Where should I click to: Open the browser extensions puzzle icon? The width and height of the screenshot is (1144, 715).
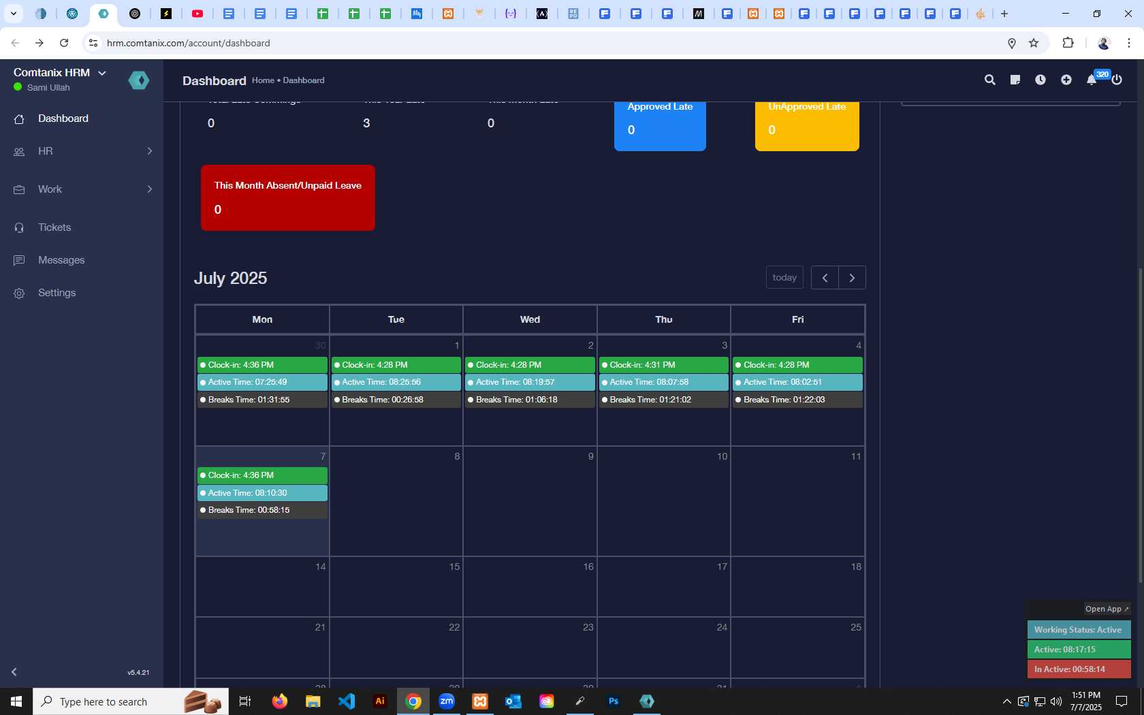pyautogui.click(x=1068, y=43)
